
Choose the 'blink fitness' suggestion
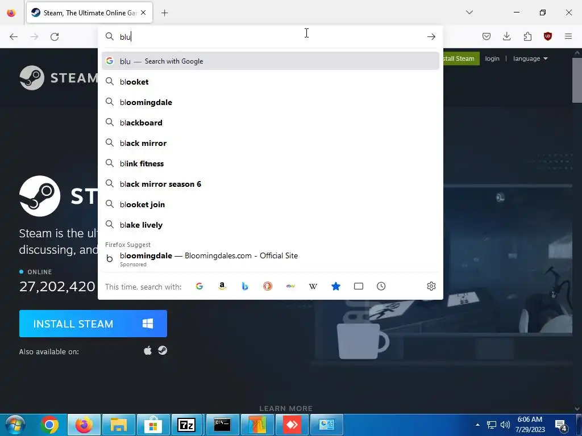[x=270, y=163]
